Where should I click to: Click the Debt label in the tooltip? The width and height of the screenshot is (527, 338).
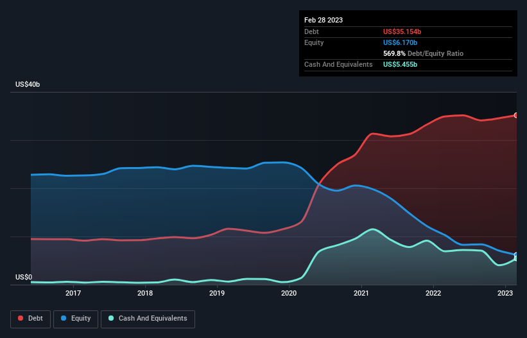pyautogui.click(x=311, y=31)
